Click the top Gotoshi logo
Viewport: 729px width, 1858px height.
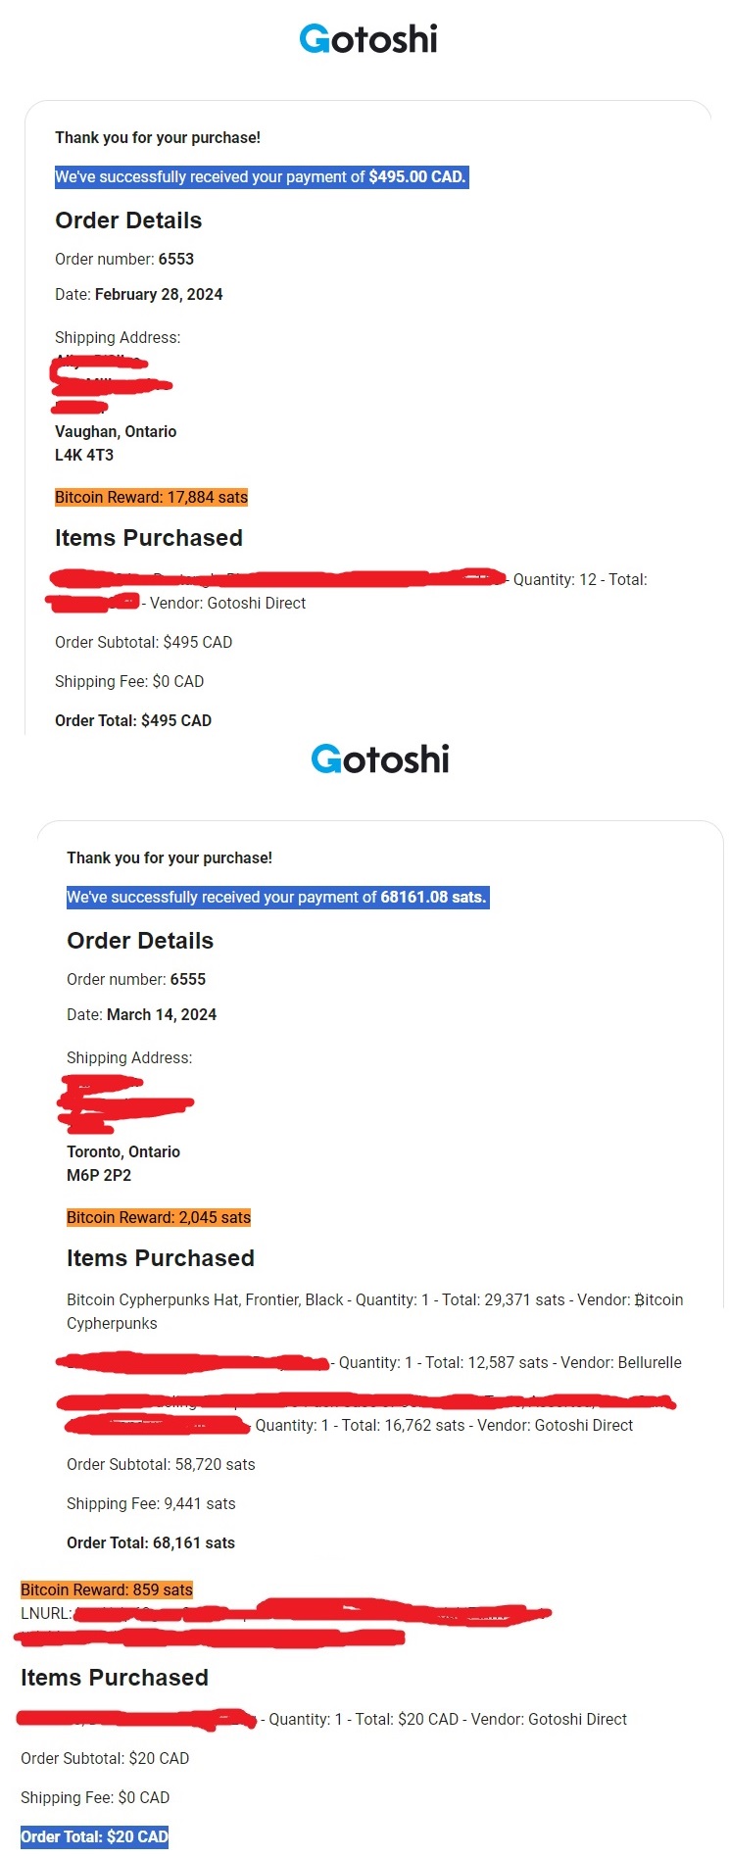[367, 39]
